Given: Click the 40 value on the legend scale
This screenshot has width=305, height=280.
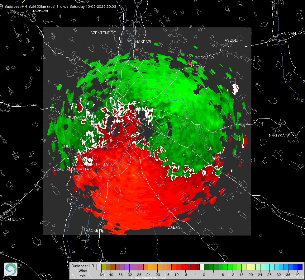Looking at the screenshot, I should (x=297, y=275).
